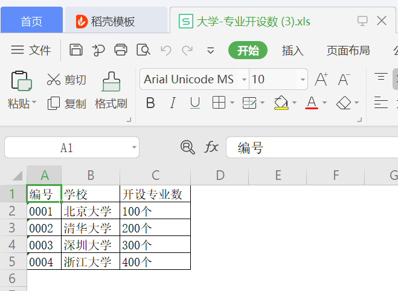Click cell containing 0004

click(44, 261)
